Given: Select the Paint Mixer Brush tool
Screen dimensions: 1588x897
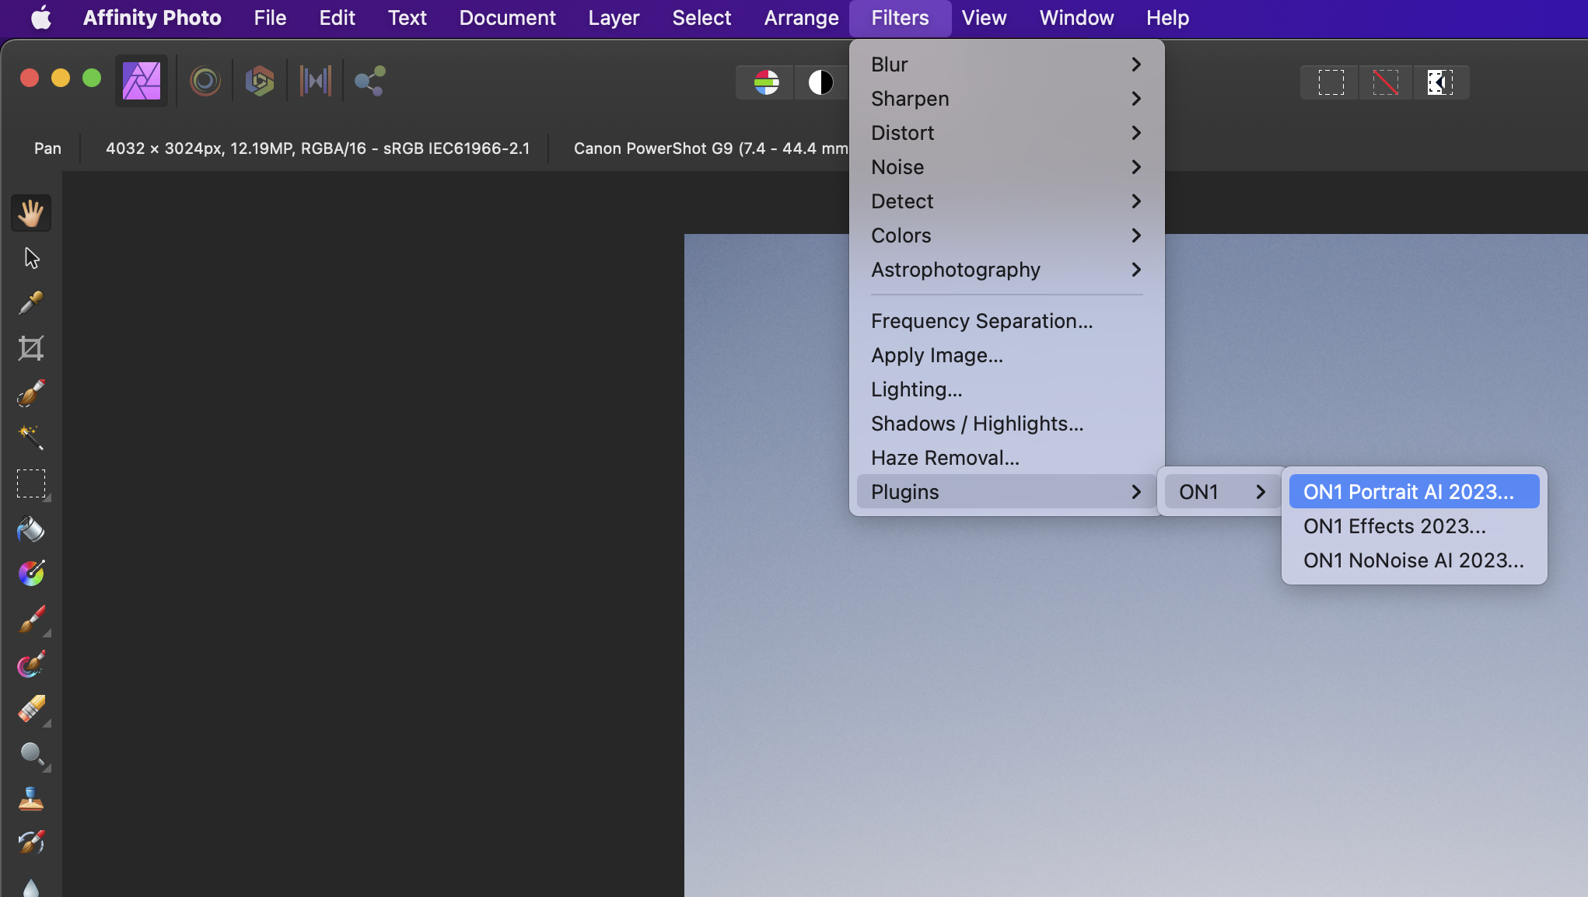Looking at the screenshot, I should 31,665.
